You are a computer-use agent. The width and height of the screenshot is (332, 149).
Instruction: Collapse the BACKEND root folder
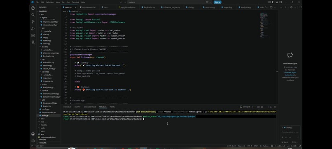point(49,11)
